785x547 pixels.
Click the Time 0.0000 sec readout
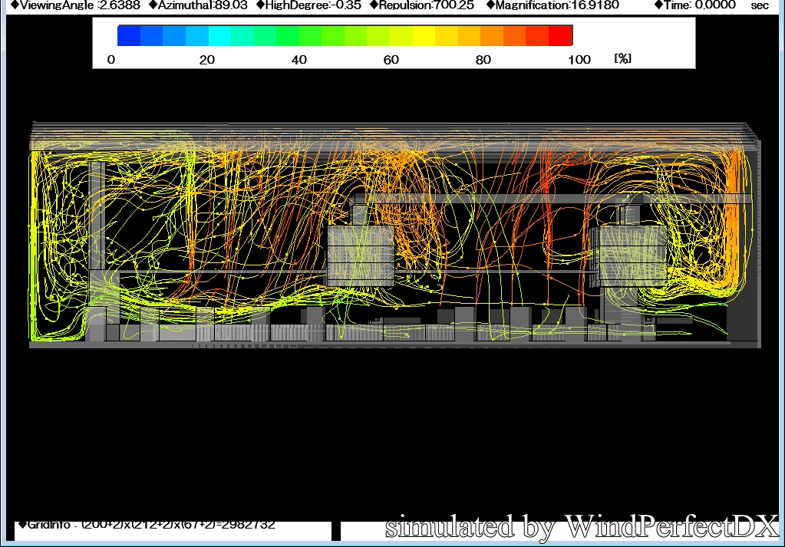point(701,5)
